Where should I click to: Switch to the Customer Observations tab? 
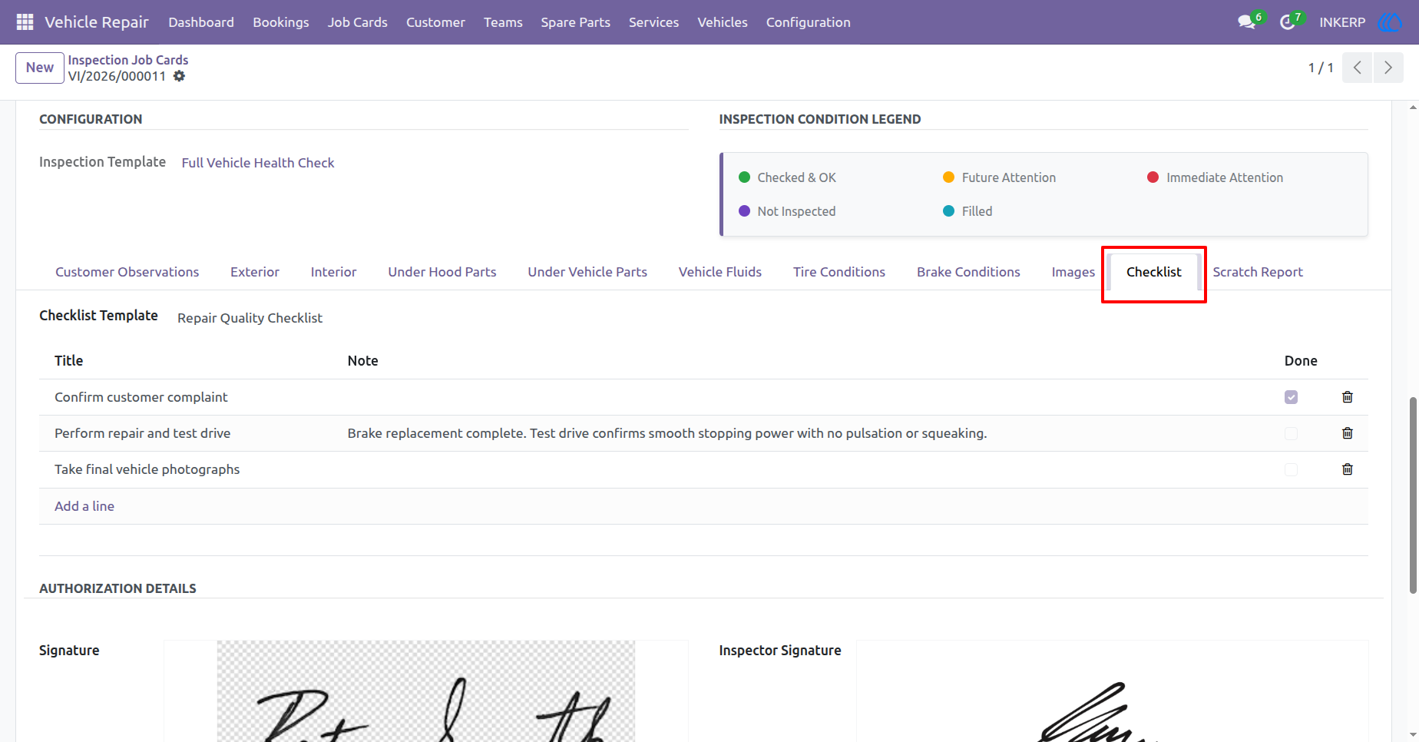(127, 272)
